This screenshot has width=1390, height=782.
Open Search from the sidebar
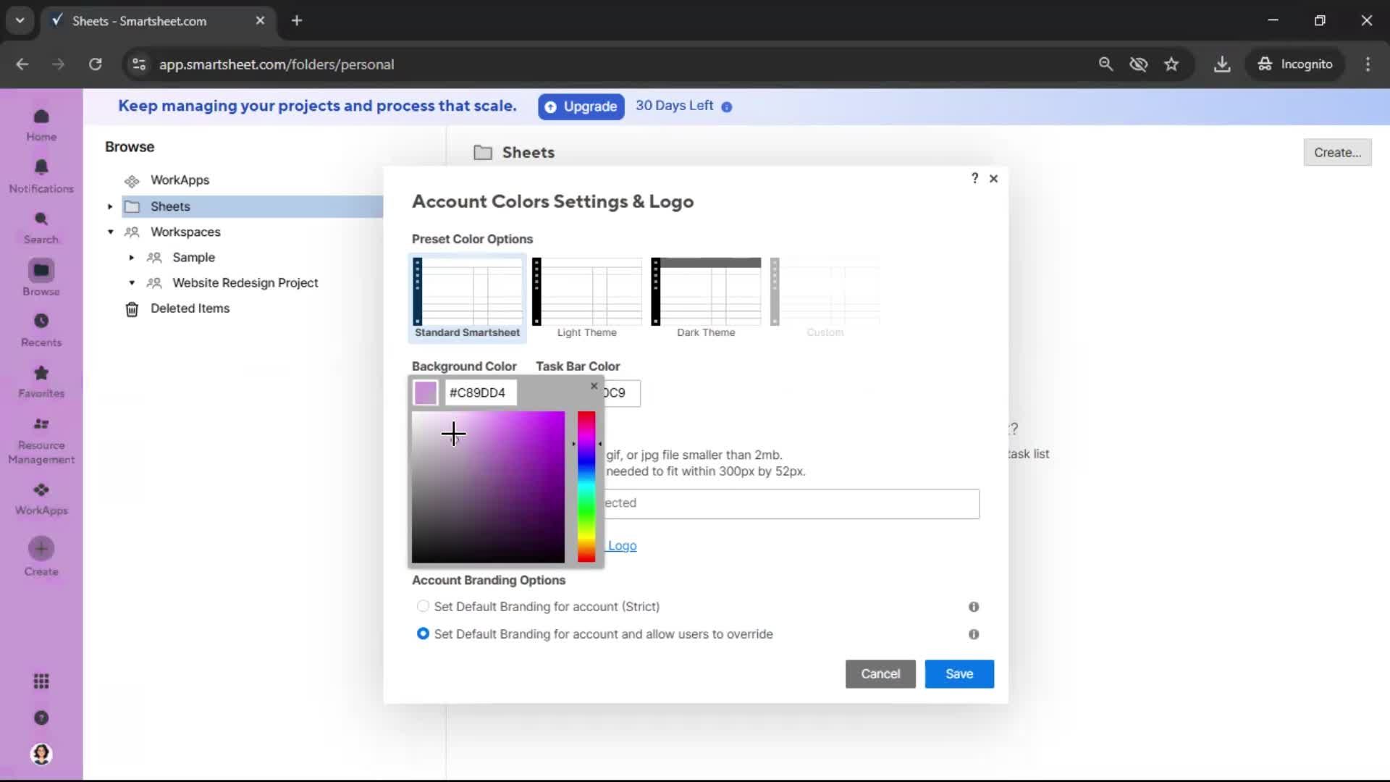click(41, 227)
